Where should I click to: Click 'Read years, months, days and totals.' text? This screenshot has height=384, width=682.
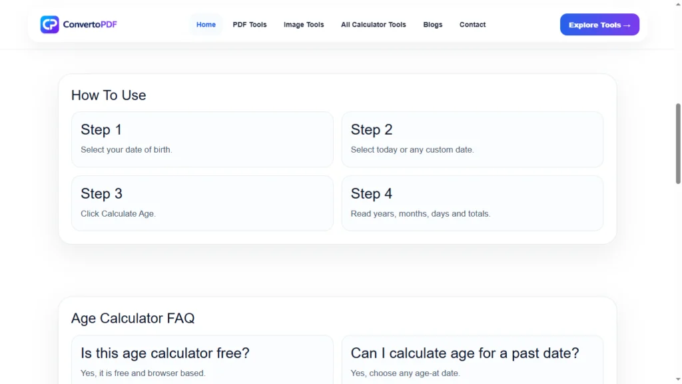click(x=421, y=214)
